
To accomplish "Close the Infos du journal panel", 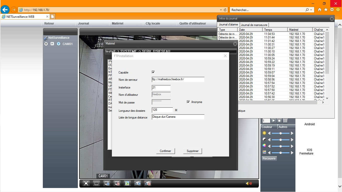I will (332, 19).
